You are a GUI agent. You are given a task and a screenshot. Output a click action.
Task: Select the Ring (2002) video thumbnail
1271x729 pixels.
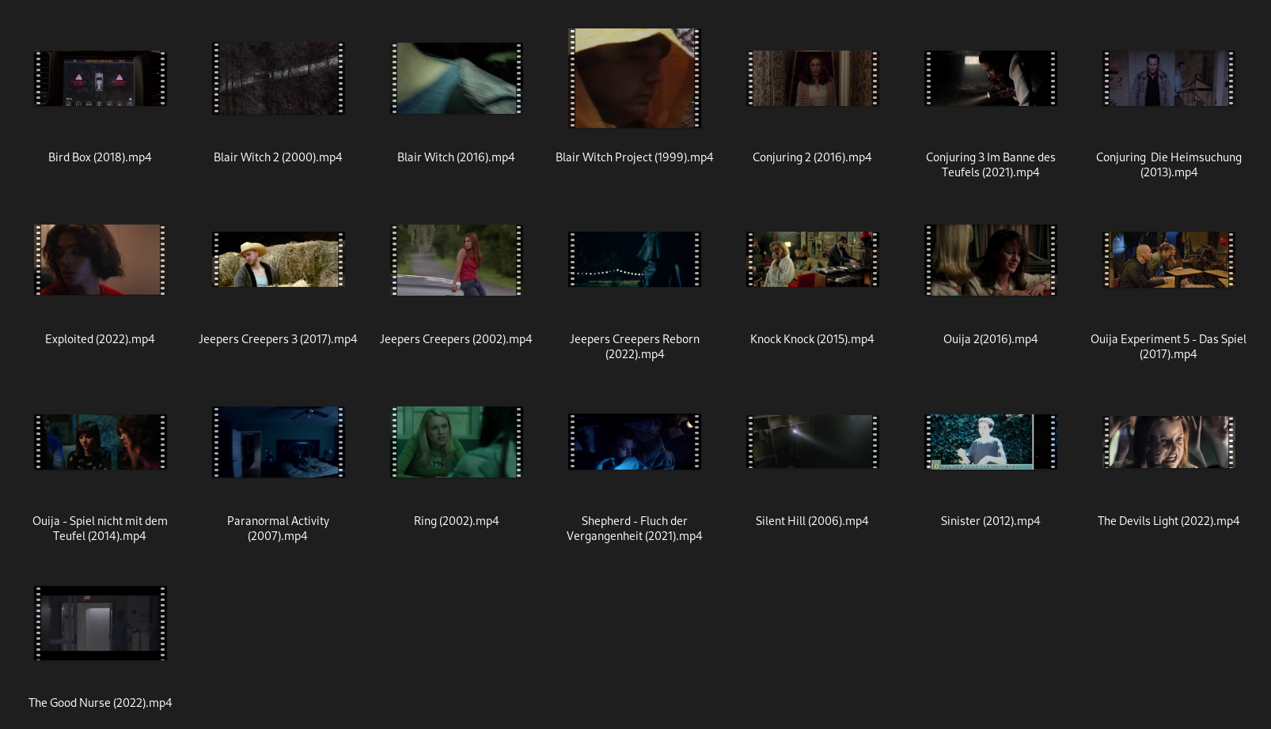pos(457,442)
